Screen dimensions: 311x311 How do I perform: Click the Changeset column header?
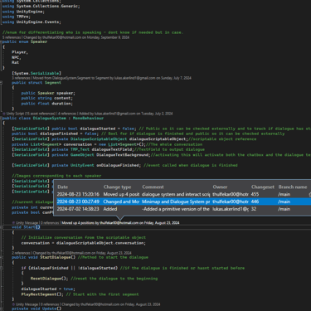pyautogui.click(x=263, y=187)
